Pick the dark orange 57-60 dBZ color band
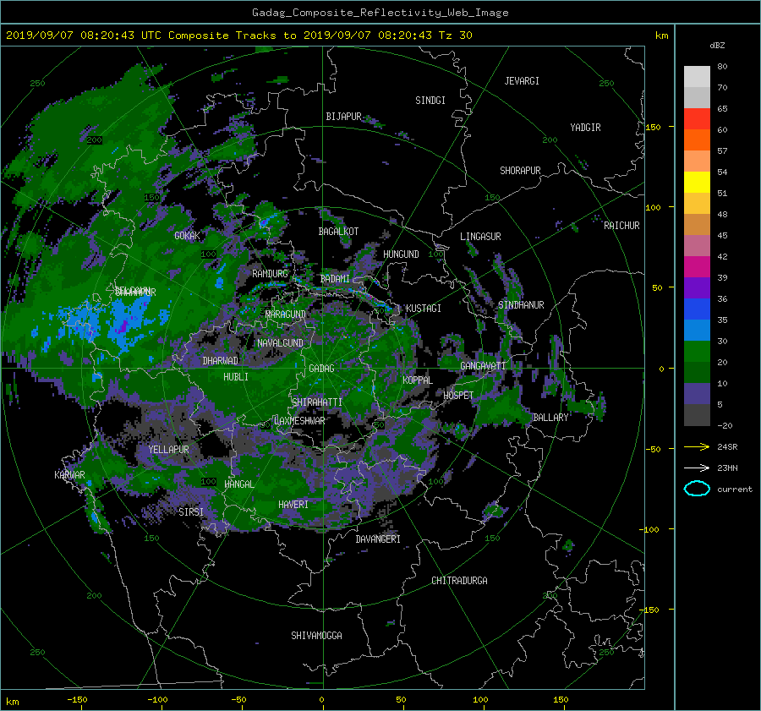This screenshot has height=711, width=761. 697,139
